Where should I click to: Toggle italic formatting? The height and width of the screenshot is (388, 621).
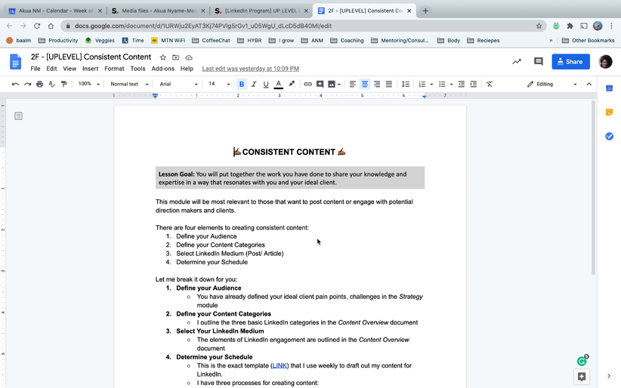click(x=254, y=84)
